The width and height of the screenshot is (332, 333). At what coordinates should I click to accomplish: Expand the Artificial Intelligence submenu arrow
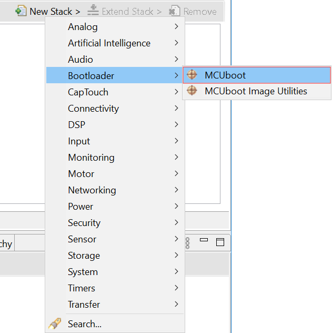tap(176, 43)
